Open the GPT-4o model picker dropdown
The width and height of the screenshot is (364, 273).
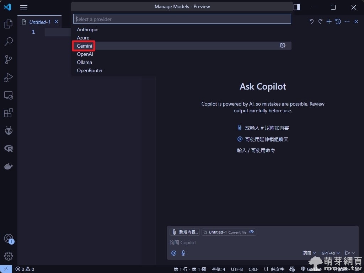[x=331, y=253]
